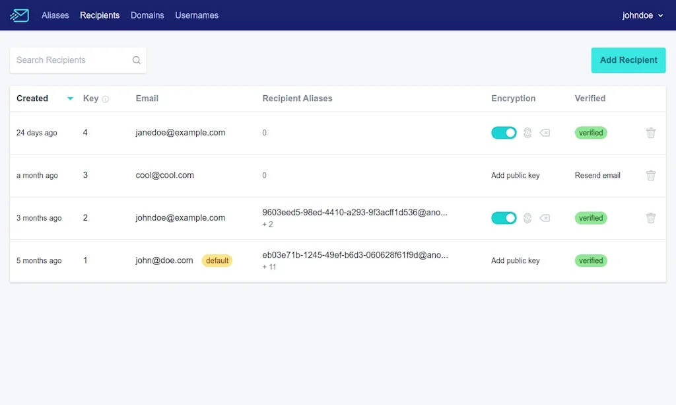Image resolution: width=676 pixels, height=405 pixels.
Task: Click the search magnifier icon
Action: tap(137, 60)
